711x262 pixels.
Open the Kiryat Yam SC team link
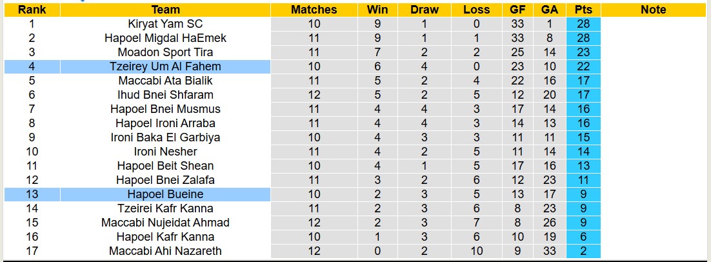coord(165,24)
